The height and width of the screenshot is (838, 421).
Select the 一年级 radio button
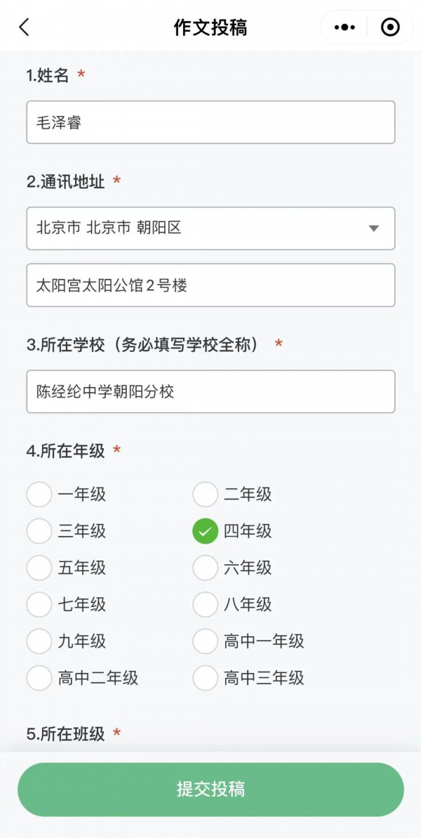39,495
